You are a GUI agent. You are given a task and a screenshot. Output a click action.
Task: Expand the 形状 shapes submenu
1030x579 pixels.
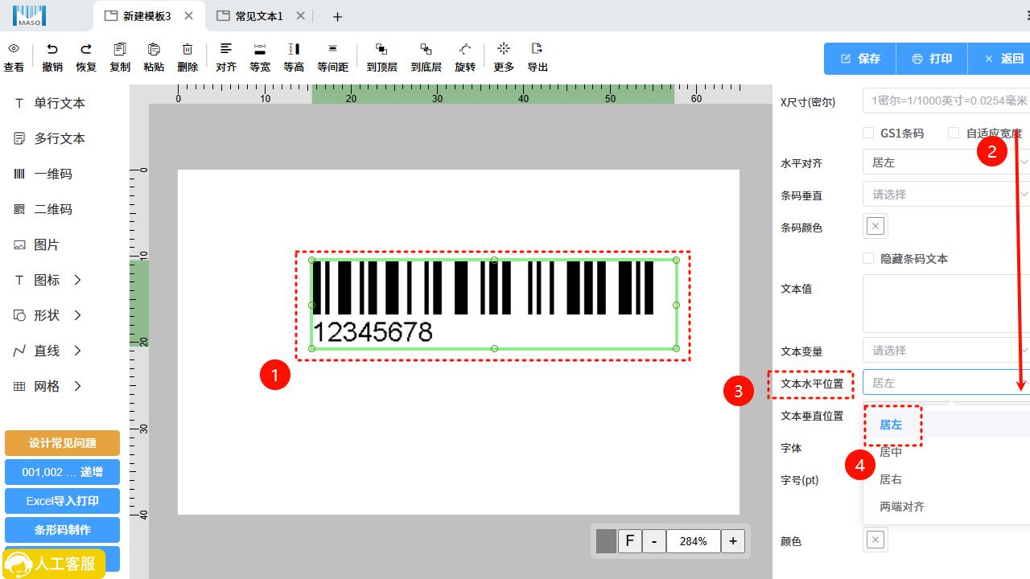(x=48, y=315)
